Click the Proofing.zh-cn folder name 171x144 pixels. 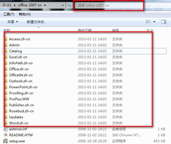pos(21,93)
